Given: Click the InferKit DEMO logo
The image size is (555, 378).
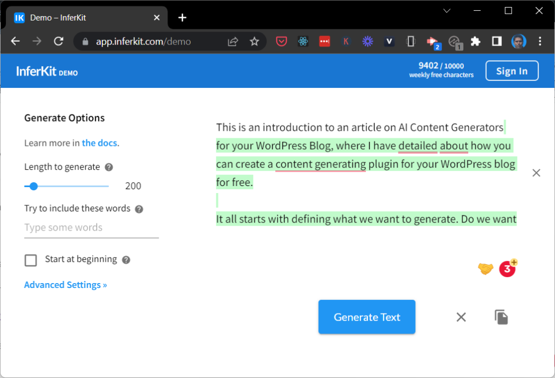Looking at the screenshot, I should tap(47, 71).
